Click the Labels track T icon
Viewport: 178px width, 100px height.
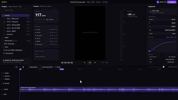(3, 73)
